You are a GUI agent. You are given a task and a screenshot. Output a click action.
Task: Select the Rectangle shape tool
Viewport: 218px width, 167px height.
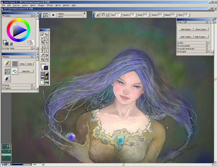[47, 47]
